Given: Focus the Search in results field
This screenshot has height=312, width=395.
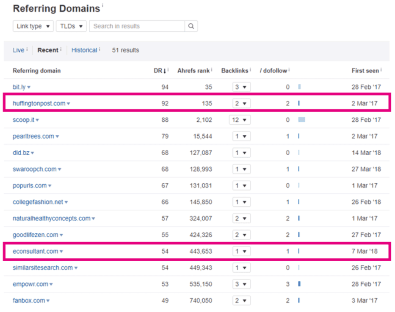Looking at the screenshot, I should [137, 26].
